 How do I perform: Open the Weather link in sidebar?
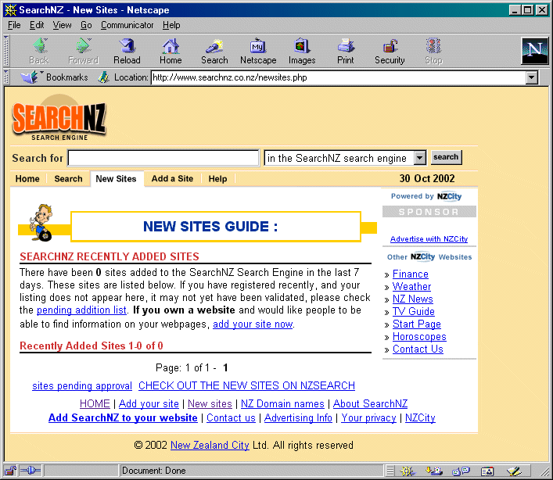tap(411, 287)
